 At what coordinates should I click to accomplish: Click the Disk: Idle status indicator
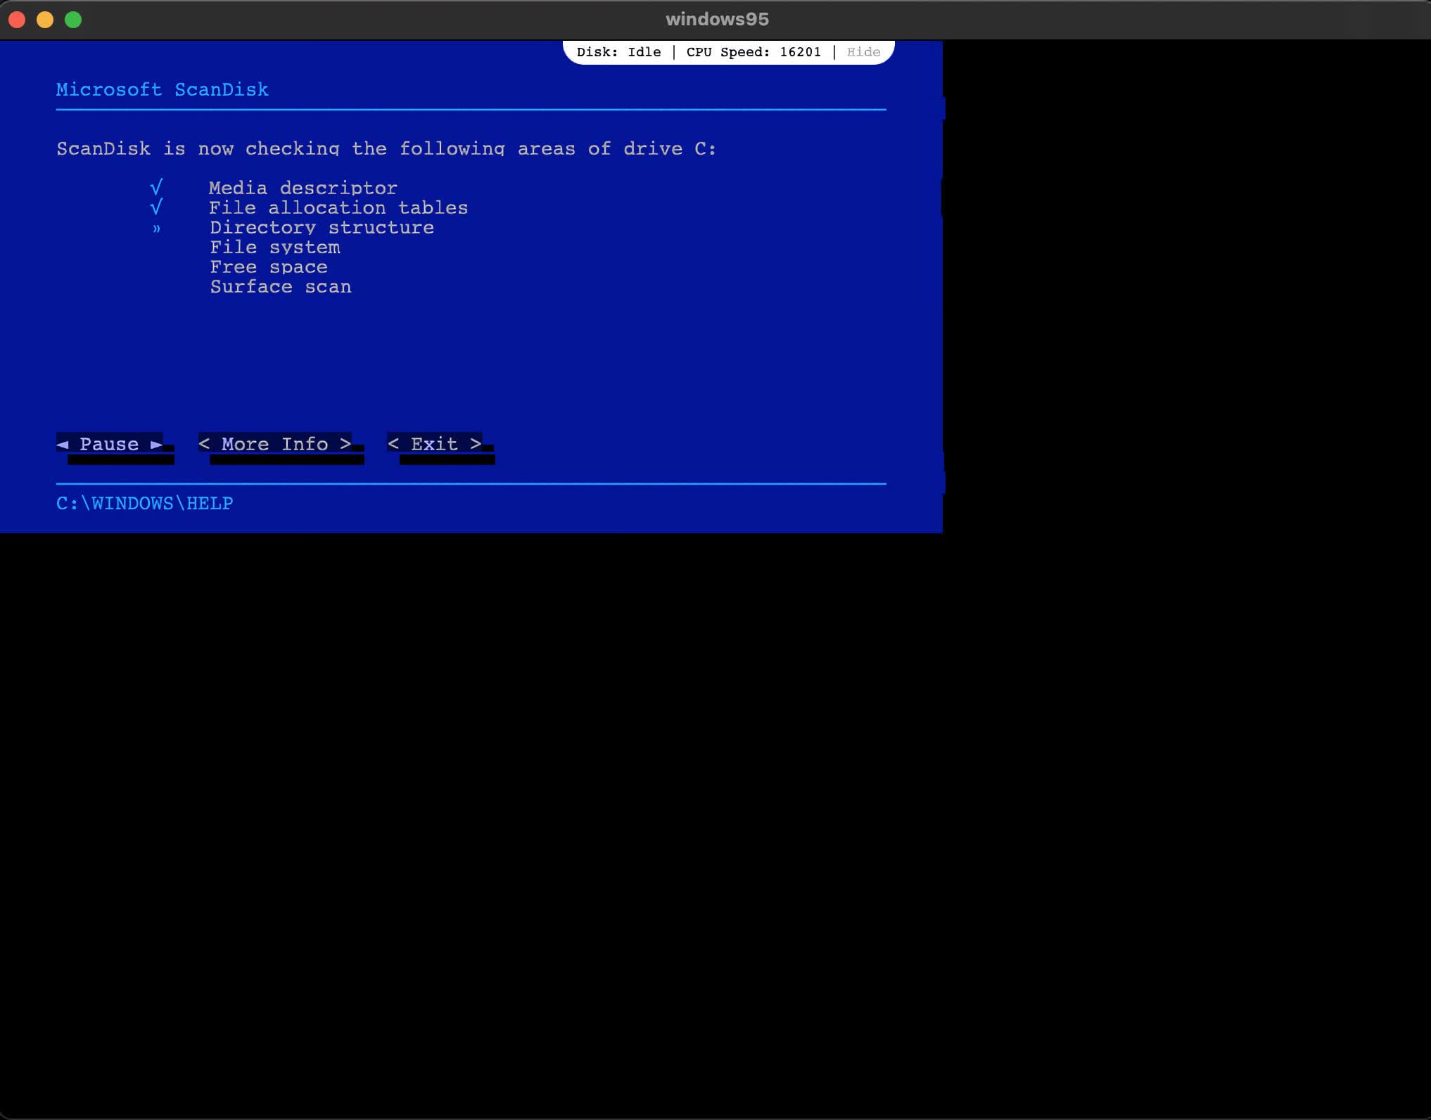point(618,52)
